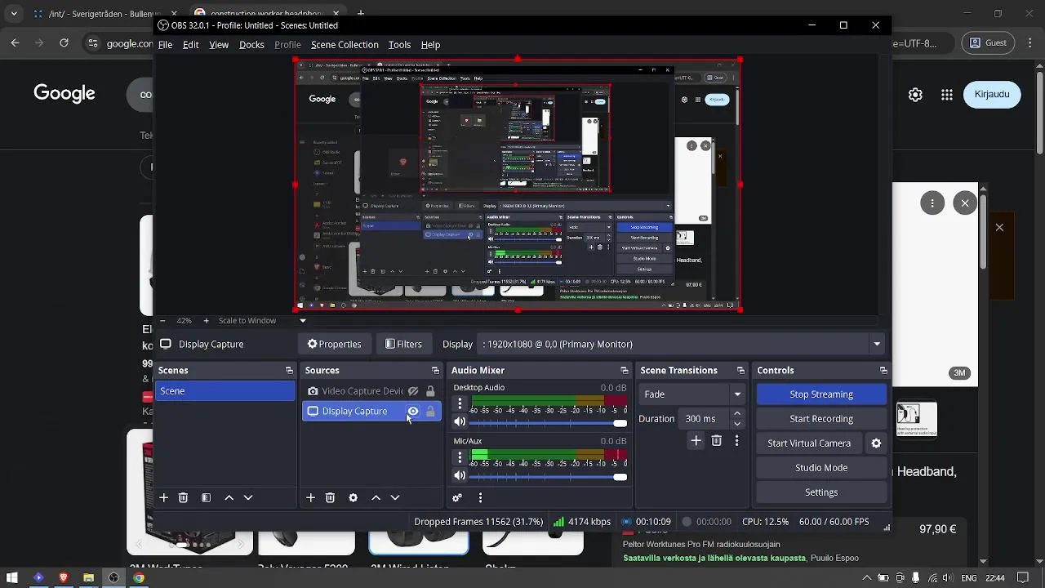Undock the Controls panel
This screenshot has width=1045, height=588.
click(883, 371)
